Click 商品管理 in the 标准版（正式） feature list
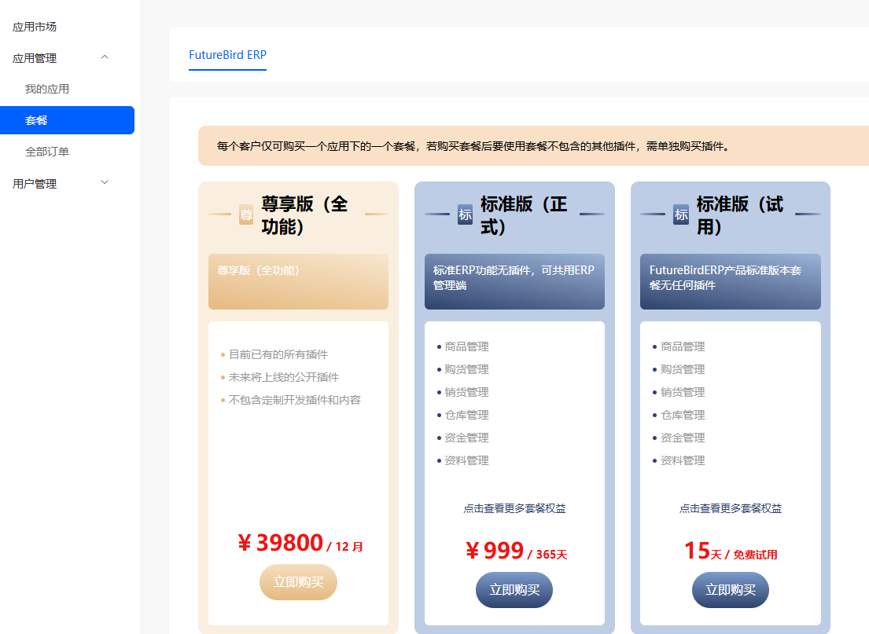 466,346
